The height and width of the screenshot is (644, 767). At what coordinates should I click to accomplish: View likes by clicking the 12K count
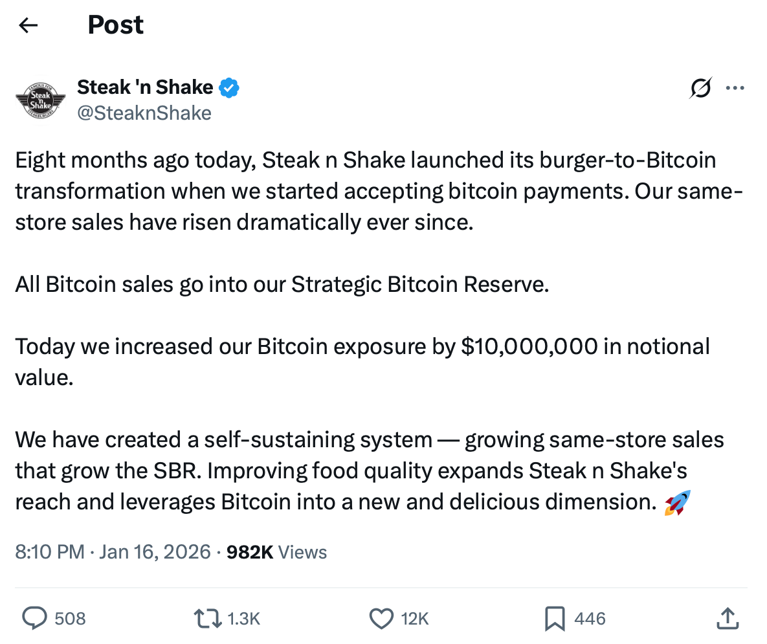point(414,619)
